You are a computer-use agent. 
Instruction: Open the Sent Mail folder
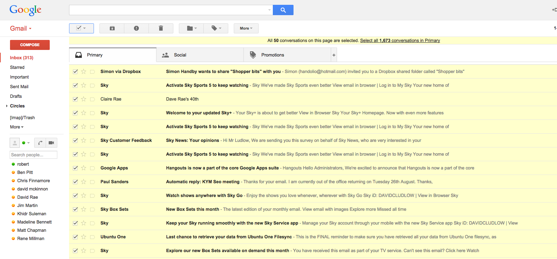(19, 87)
